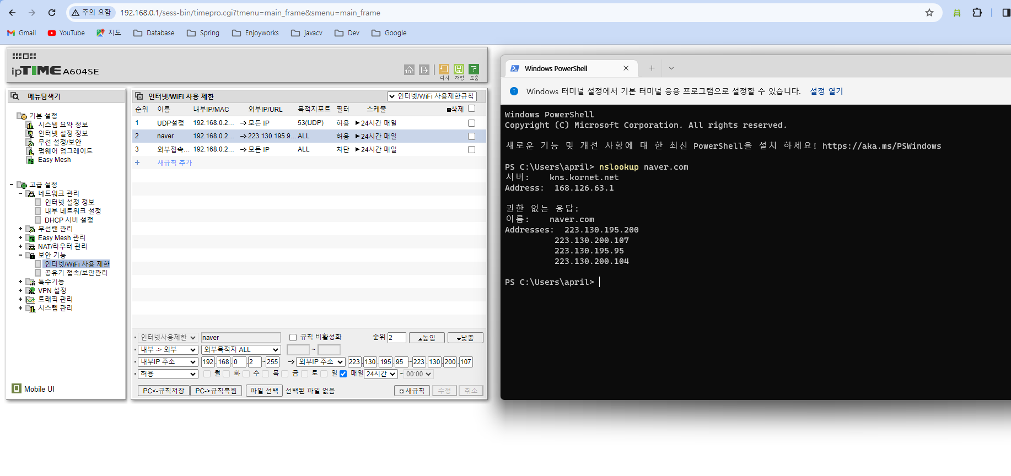Click the 새규칙 추가 link
The height and width of the screenshot is (476, 1011).
(x=175, y=163)
